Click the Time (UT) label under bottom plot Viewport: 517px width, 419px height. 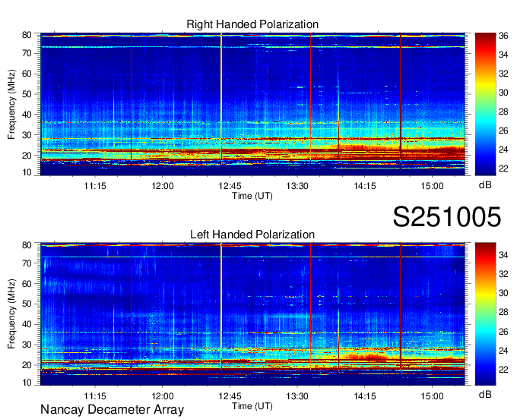click(252, 405)
